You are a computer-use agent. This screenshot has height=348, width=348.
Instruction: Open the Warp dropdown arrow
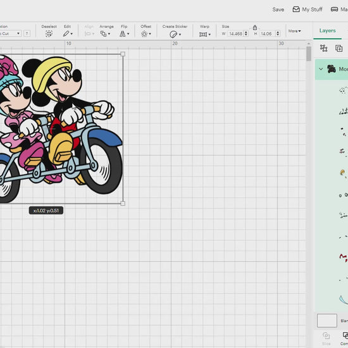[209, 34]
